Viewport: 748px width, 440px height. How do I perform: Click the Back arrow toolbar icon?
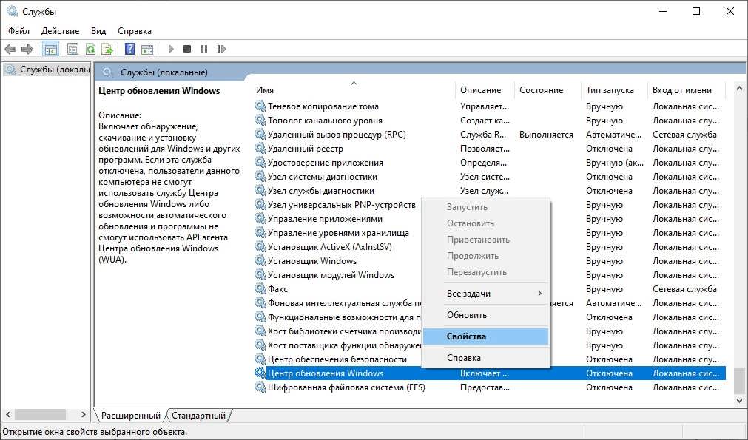[10, 50]
